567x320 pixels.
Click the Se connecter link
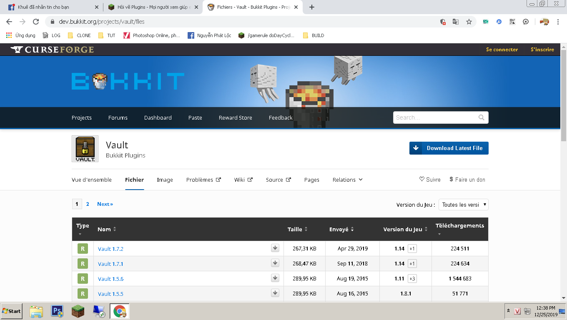[x=502, y=50]
